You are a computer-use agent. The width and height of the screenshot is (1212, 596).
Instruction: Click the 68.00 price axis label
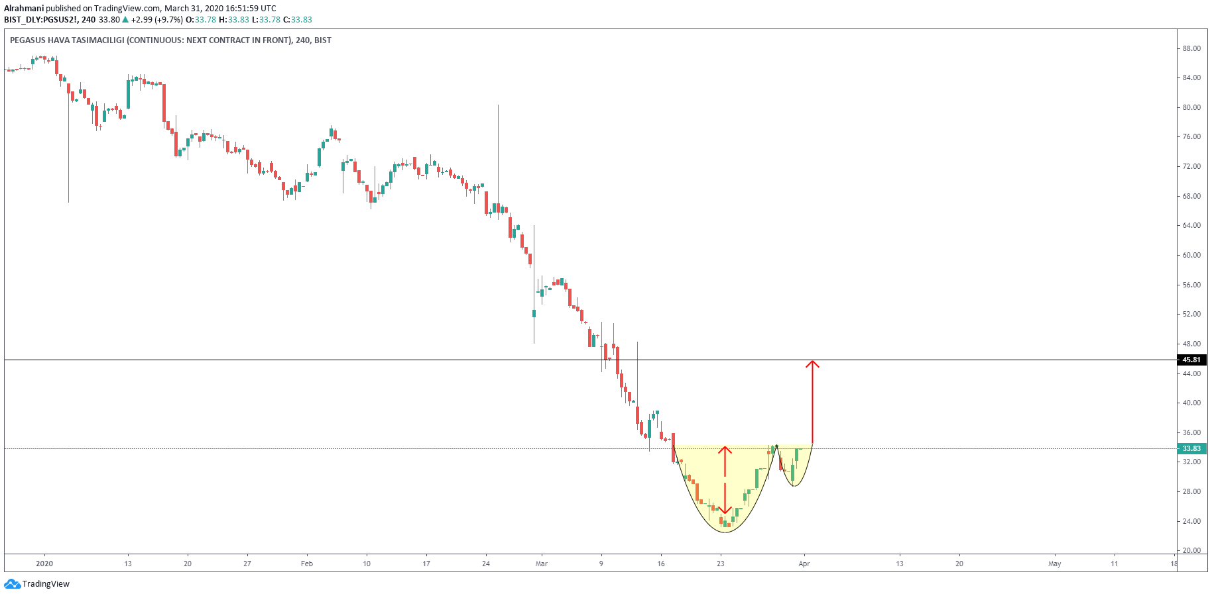pos(1191,196)
